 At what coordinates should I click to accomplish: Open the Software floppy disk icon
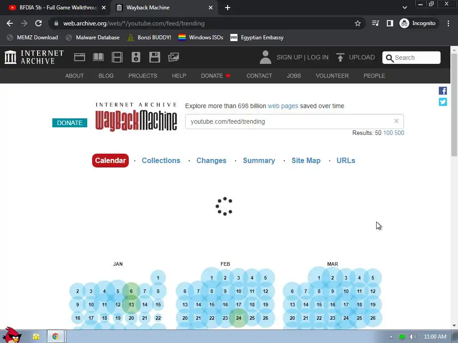tap(154, 57)
